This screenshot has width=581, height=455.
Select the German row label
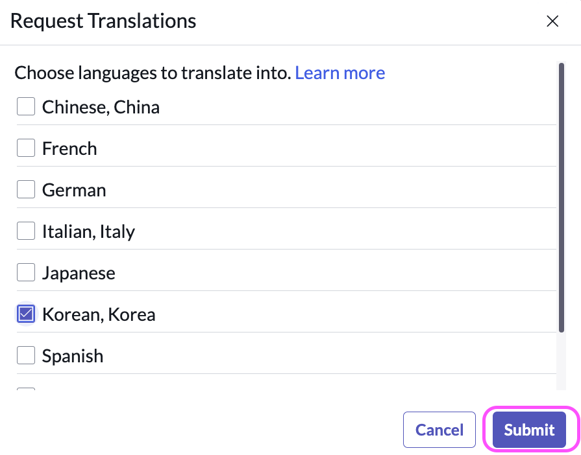pos(73,189)
